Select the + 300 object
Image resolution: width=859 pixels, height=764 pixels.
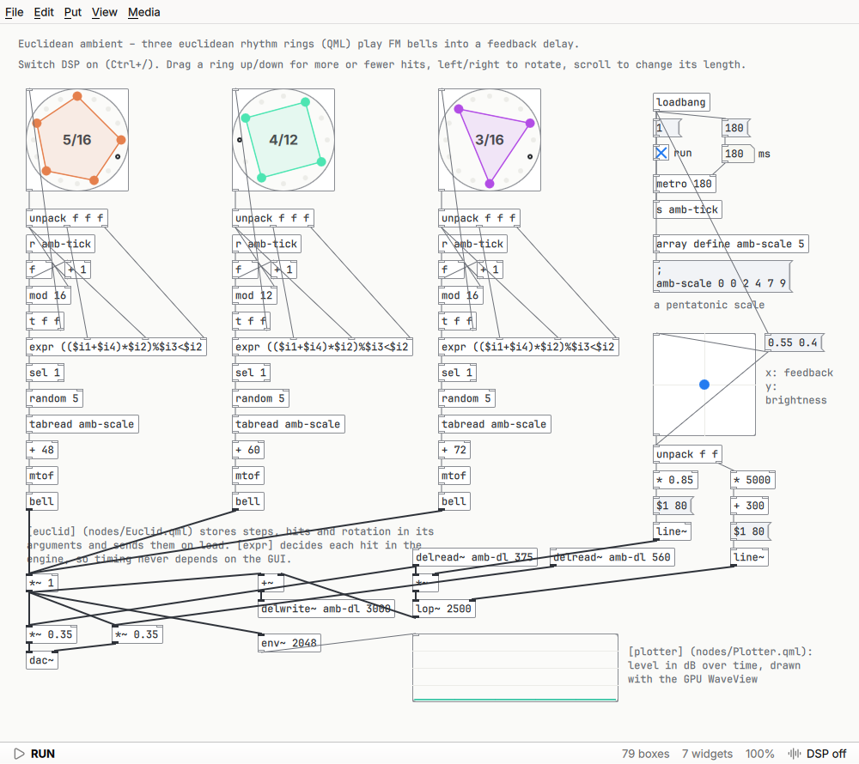coord(749,506)
